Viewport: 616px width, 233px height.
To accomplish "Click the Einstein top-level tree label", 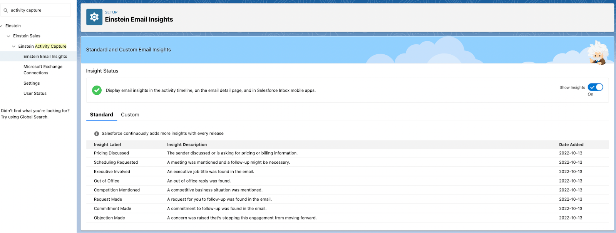I will coord(13,26).
